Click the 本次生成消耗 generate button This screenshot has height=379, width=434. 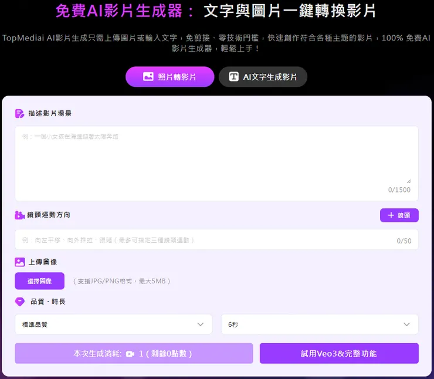click(134, 354)
